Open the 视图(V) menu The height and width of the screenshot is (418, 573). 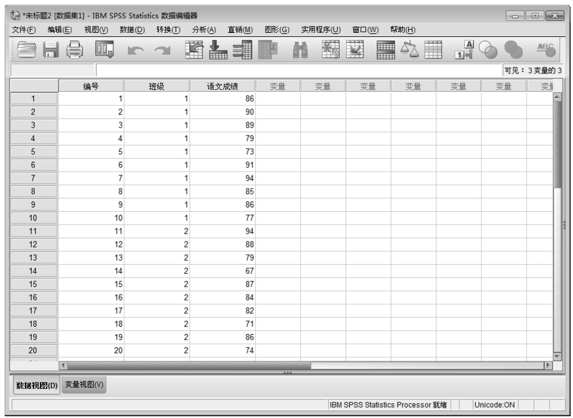(96, 30)
